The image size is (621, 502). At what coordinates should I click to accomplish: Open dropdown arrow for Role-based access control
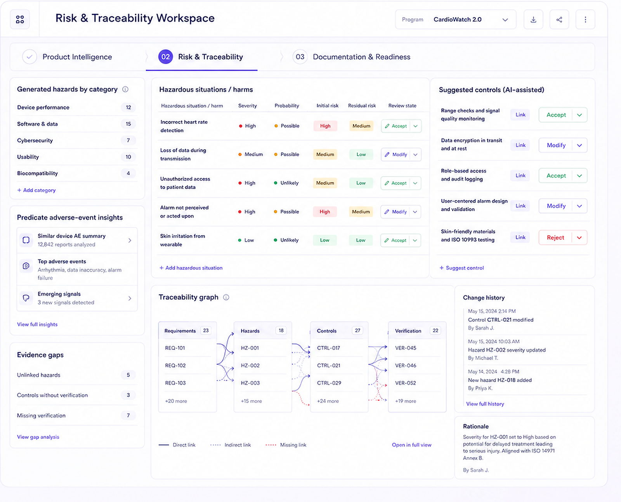pyautogui.click(x=579, y=176)
